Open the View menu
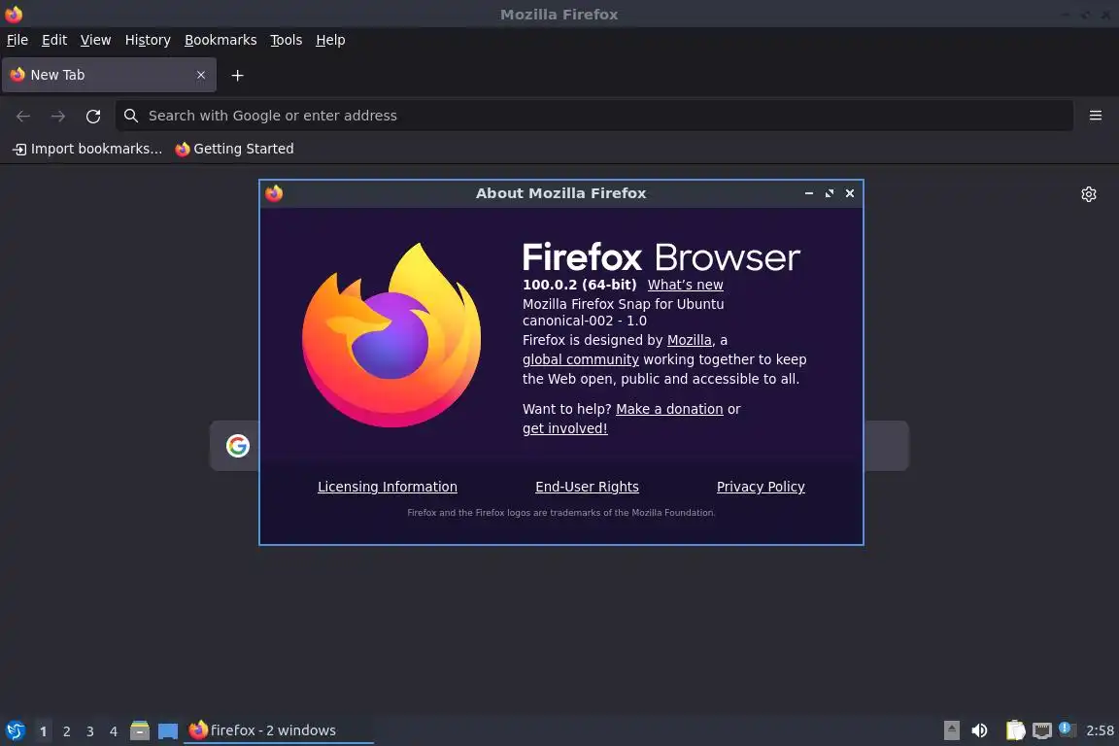The image size is (1119, 746). click(95, 40)
